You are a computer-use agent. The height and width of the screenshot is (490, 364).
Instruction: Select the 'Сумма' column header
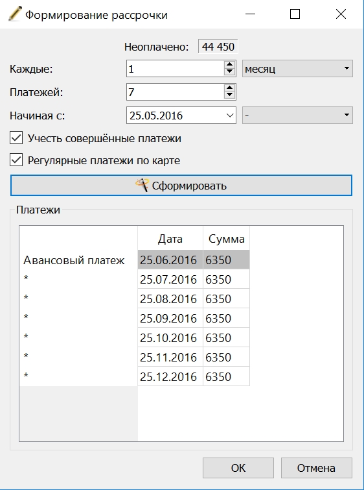226,239
